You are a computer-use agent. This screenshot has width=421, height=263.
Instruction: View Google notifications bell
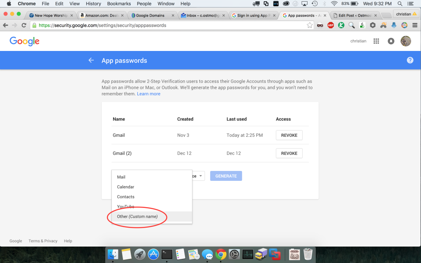coord(391,41)
